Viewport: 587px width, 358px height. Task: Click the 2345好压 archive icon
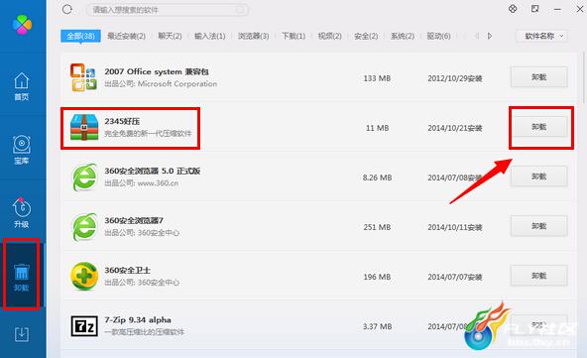(x=84, y=127)
